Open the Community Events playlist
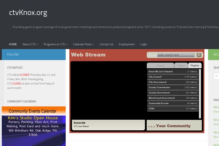 click(x=173, y=103)
